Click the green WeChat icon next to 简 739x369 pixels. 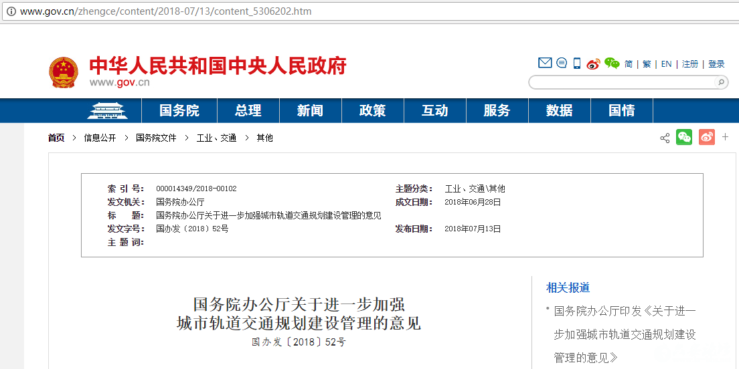[612, 64]
